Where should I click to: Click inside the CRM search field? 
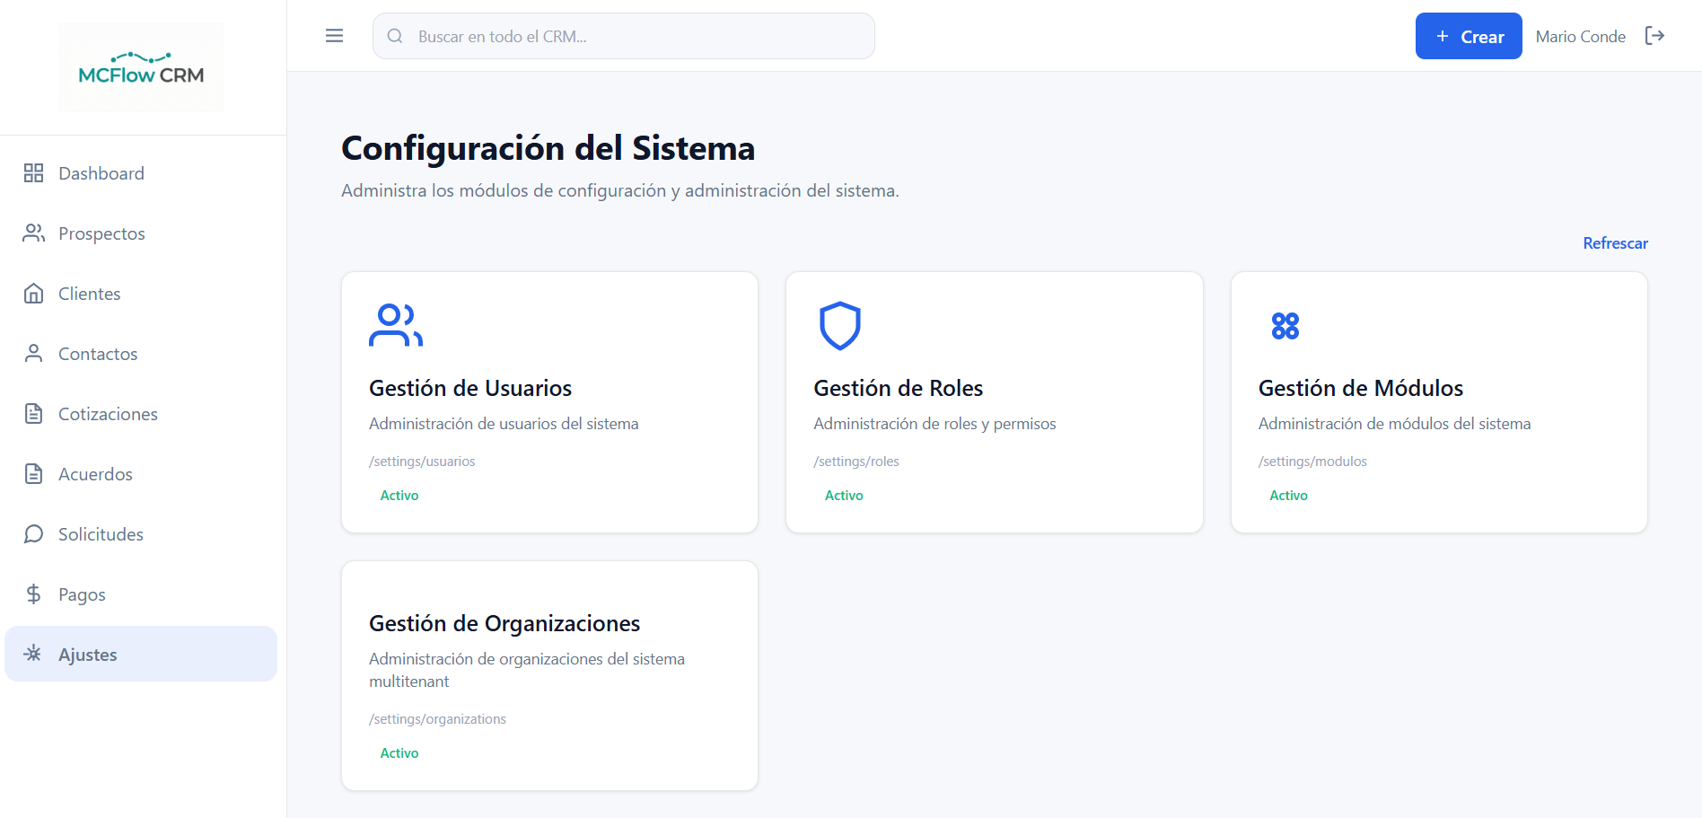pyautogui.click(x=623, y=36)
